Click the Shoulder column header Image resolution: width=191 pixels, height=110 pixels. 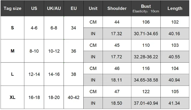pos(117,8)
